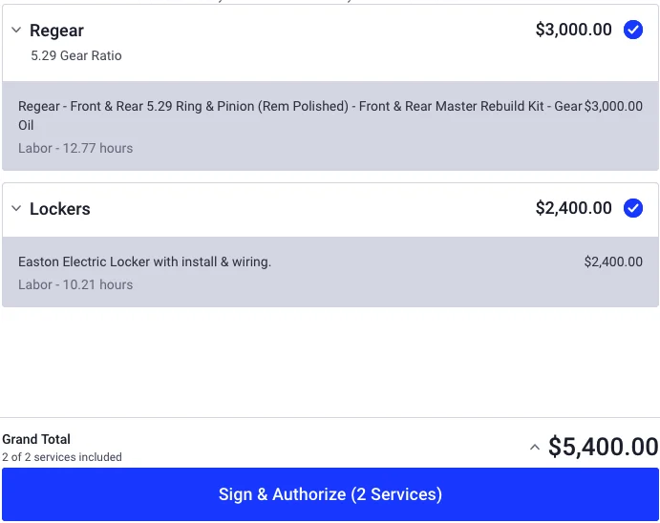
Task: Open the Regear Ring & Pinion line item
Action: tap(300, 115)
